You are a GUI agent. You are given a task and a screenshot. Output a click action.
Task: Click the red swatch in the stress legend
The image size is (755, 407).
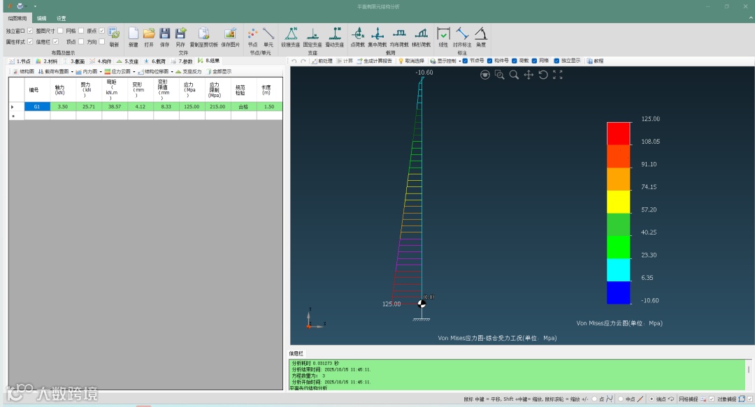pyautogui.click(x=618, y=133)
